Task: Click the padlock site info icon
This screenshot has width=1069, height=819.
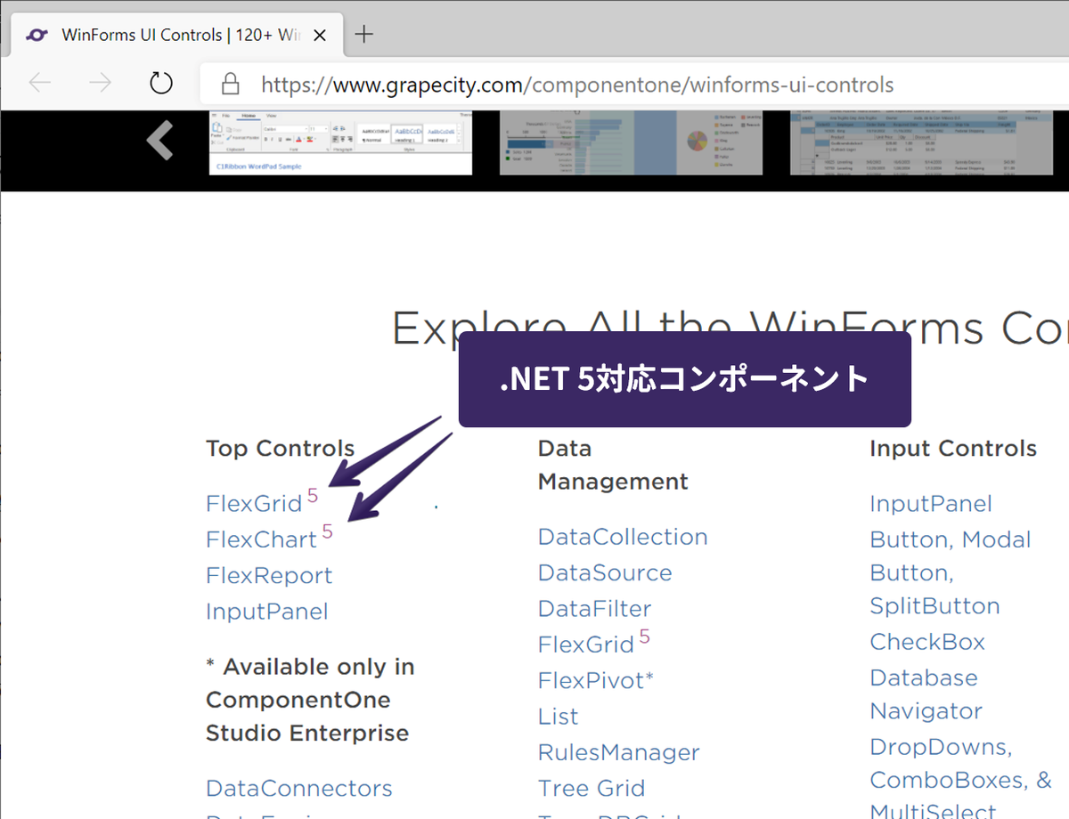Action: [x=230, y=85]
